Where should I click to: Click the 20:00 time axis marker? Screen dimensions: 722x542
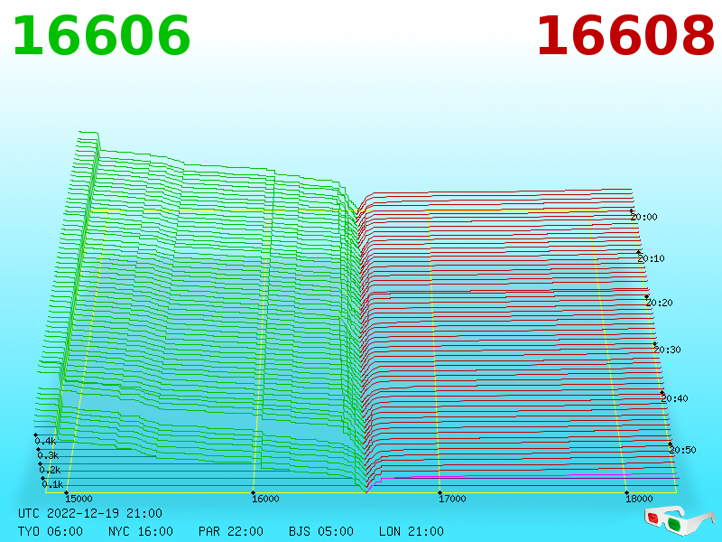[644, 217]
